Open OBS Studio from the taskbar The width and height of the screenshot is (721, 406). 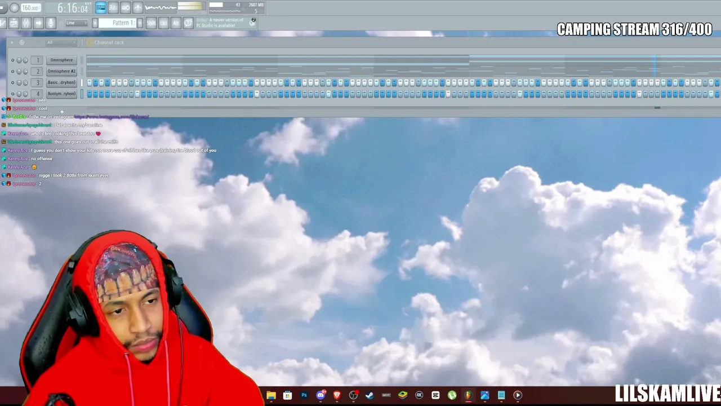pyautogui.click(x=353, y=395)
